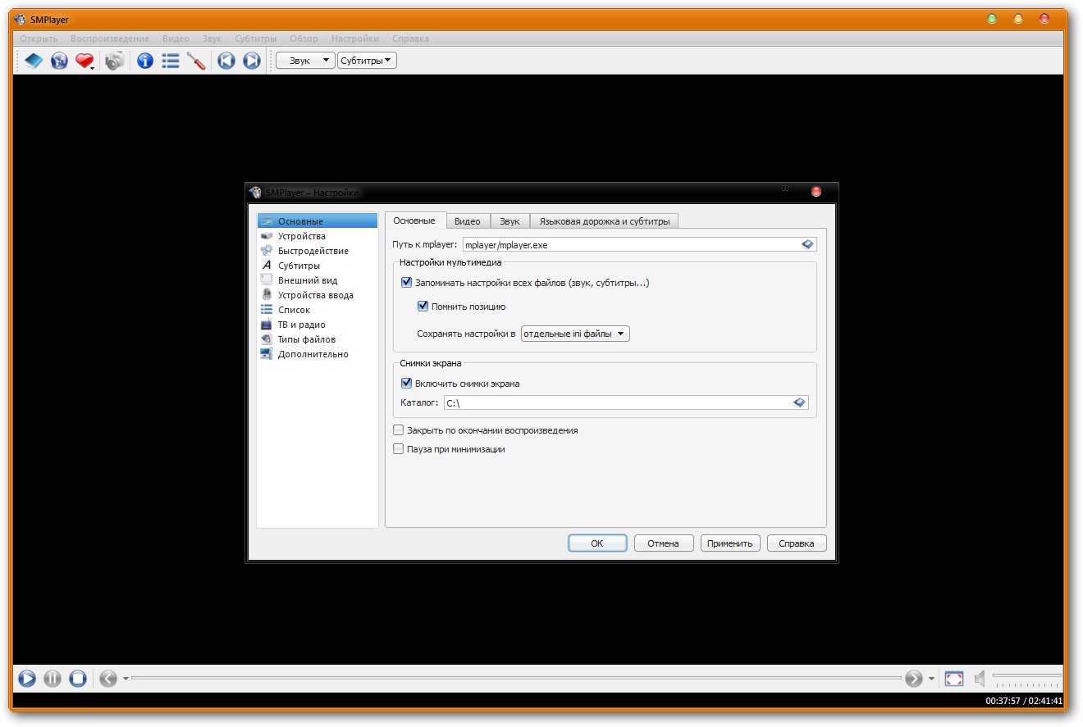The width and height of the screenshot is (1083, 727).
Task: Pause playback using the pause button
Action: (53, 679)
